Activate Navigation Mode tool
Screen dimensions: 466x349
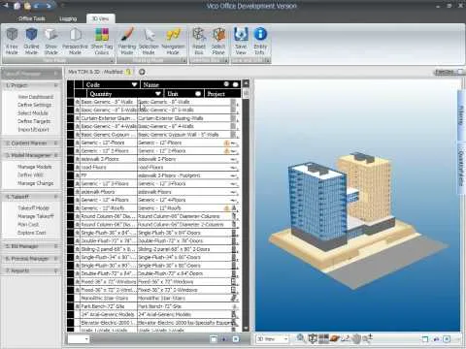tap(173, 41)
